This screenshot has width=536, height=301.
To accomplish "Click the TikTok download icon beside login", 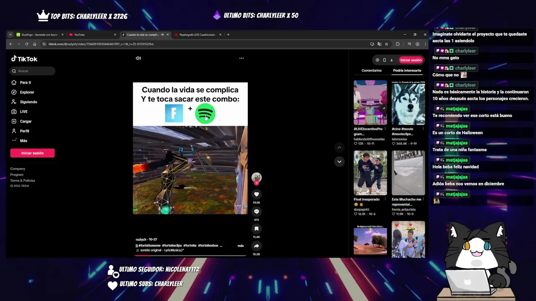I will 392,60.
